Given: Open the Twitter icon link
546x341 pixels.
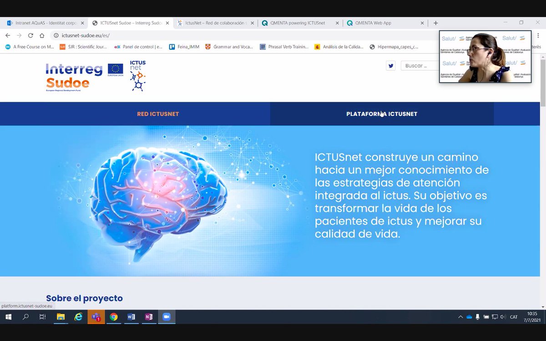Looking at the screenshot, I should 390,66.
